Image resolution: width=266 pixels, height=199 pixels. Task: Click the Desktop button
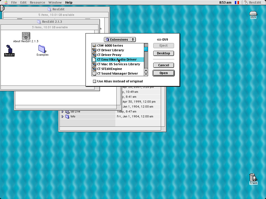tap(164, 53)
